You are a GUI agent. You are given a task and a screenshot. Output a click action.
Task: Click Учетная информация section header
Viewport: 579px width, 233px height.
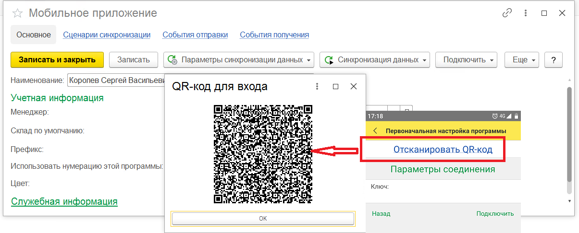(x=57, y=98)
